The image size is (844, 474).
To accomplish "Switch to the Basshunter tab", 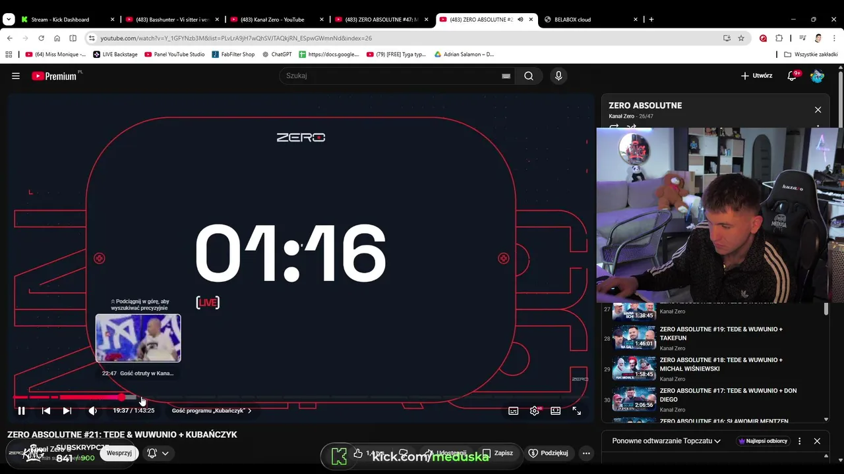I will coord(173,20).
